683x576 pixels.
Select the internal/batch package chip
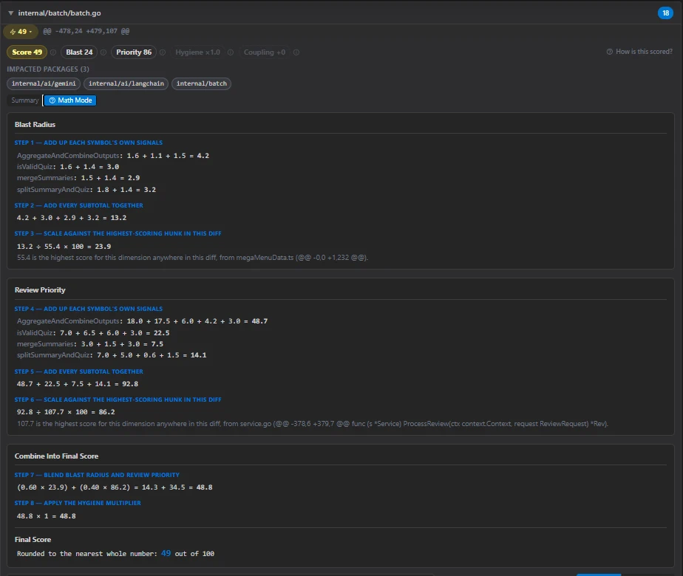[201, 83]
